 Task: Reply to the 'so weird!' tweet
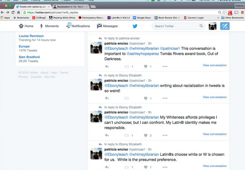[x=107, y=98]
